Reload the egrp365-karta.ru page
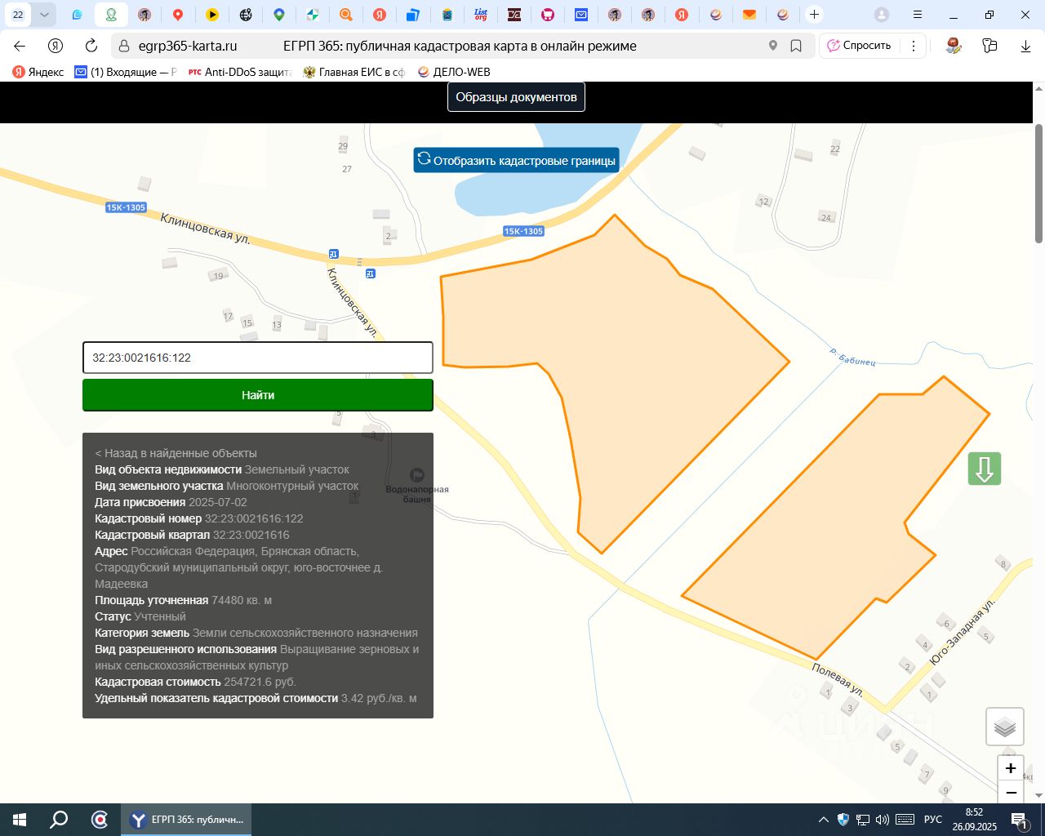 point(91,46)
